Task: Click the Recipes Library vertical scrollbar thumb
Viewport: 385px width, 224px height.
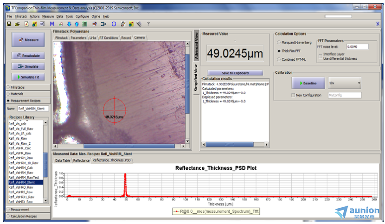Action: [45, 165]
